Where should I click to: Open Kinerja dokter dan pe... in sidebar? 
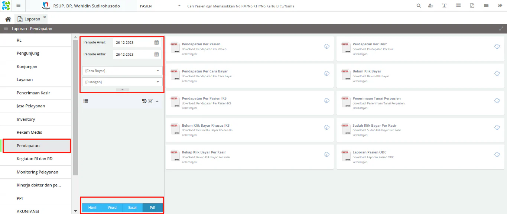(35, 185)
